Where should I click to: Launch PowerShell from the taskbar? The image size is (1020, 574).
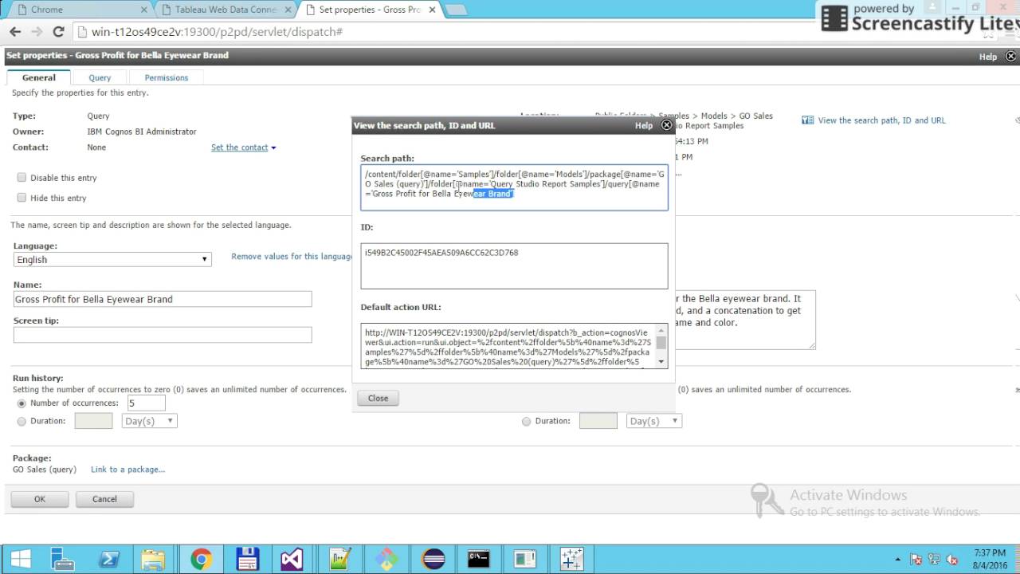tap(108, 559)
